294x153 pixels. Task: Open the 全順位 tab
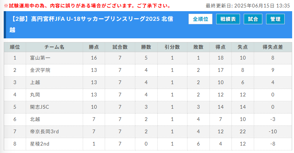pos(200,19)
